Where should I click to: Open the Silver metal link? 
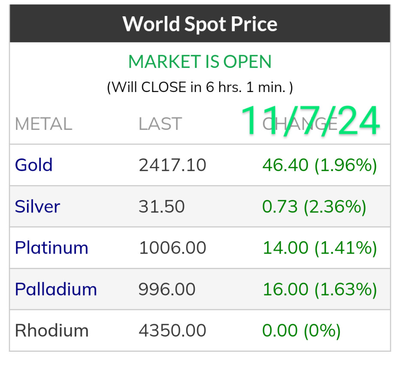tap(37, 206)
